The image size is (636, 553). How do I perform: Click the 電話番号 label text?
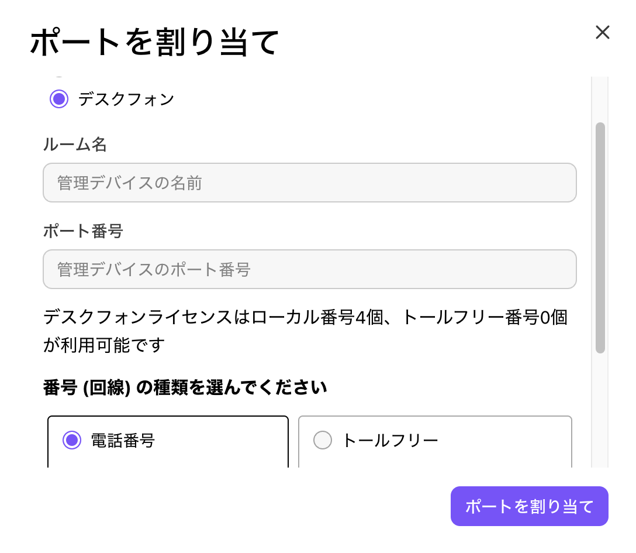click(123, 440)
